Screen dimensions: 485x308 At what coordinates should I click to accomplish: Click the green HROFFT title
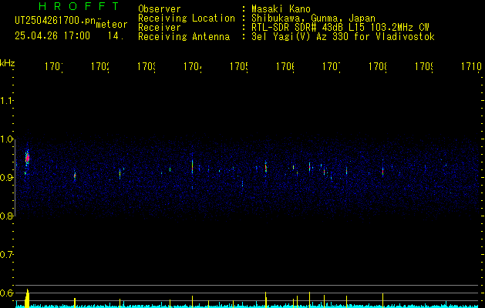(x=79, y=6)
